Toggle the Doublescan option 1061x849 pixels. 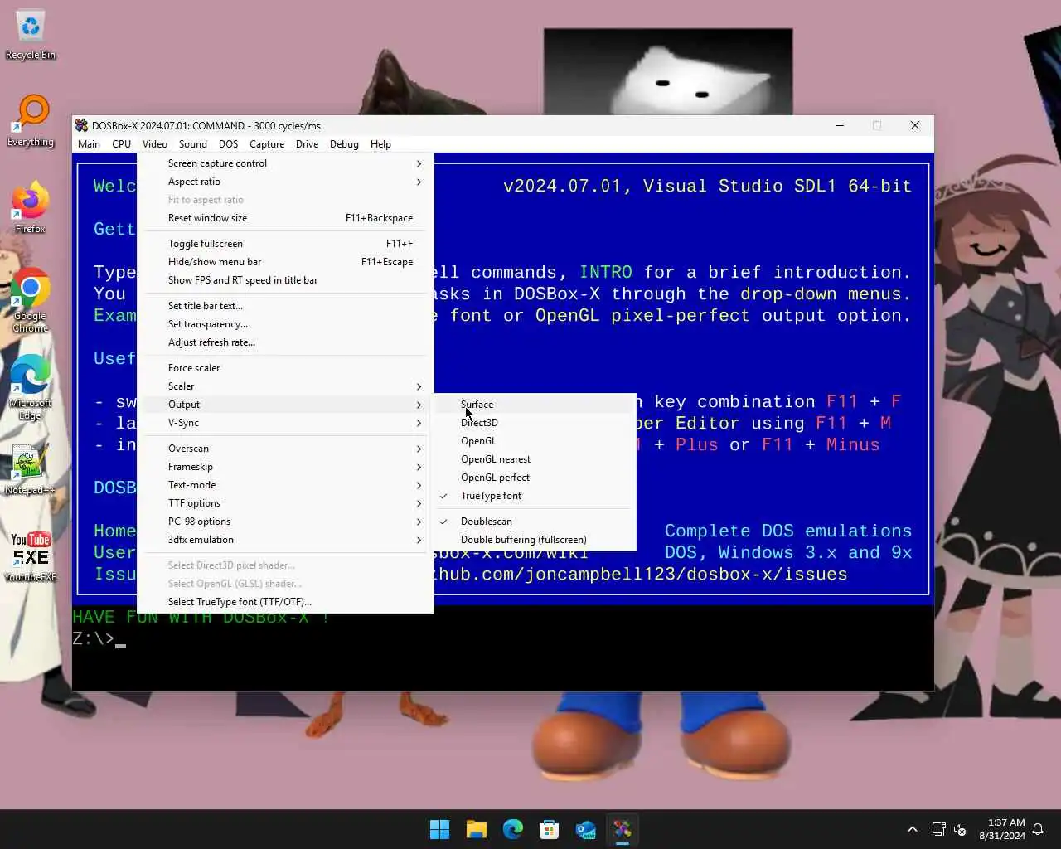(x=535, y=522)
